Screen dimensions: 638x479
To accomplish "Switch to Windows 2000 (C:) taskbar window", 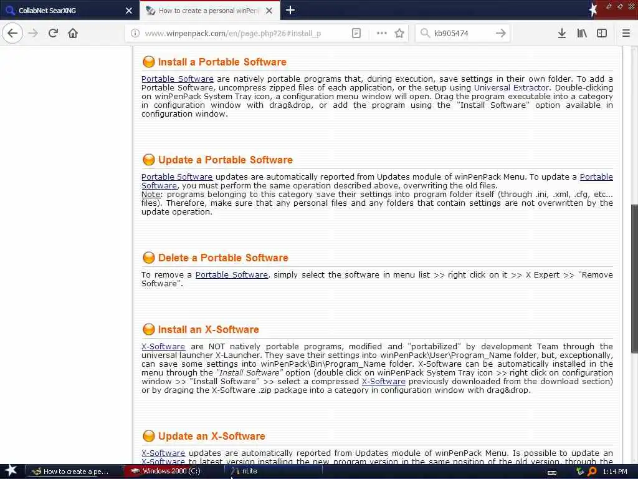I will click(172, 472).
